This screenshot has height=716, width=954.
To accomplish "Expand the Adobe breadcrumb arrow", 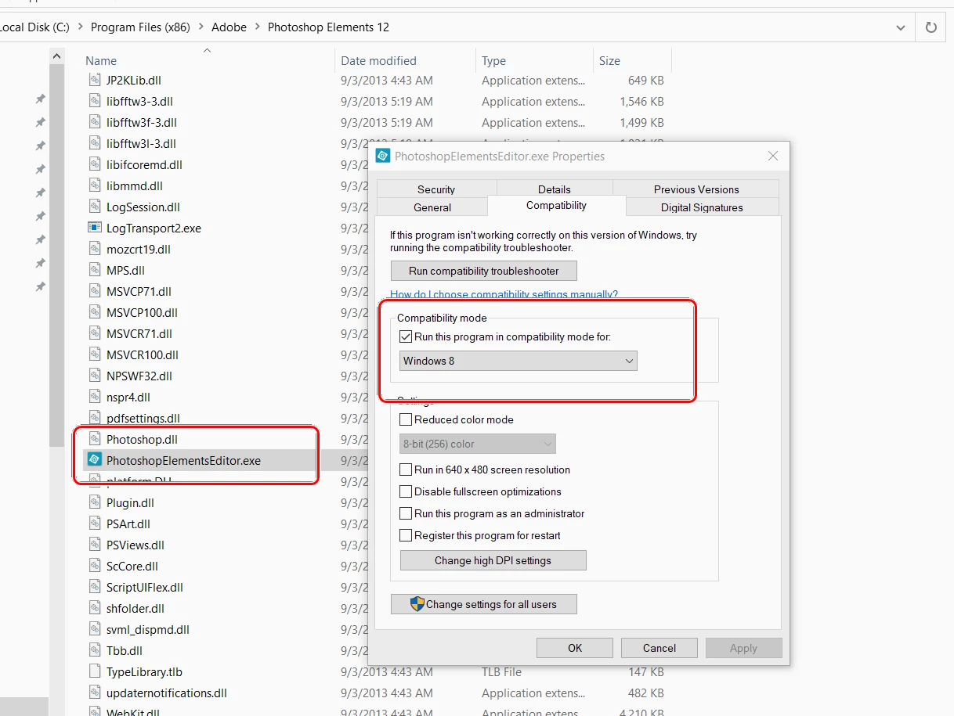I will pyautogui.click(x=257, y=27).
